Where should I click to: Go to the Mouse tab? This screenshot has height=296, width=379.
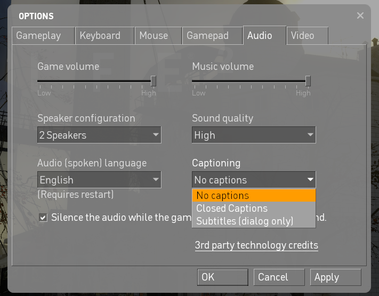[154, 36]
